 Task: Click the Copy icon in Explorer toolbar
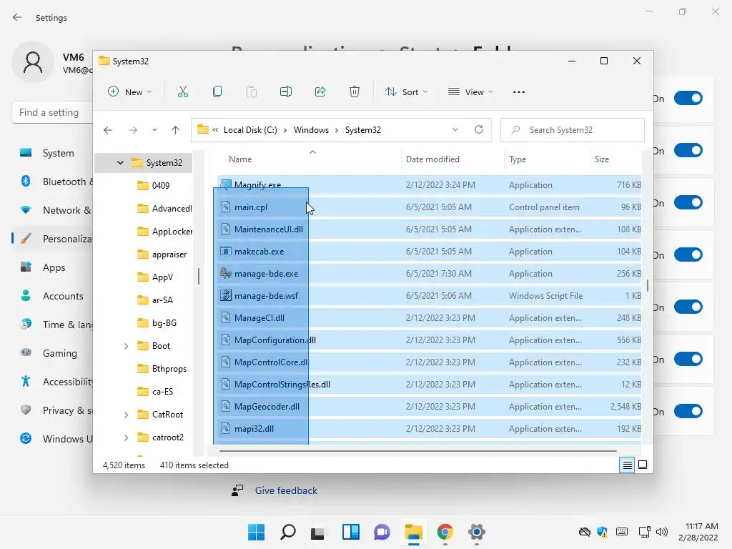(217, 92)
